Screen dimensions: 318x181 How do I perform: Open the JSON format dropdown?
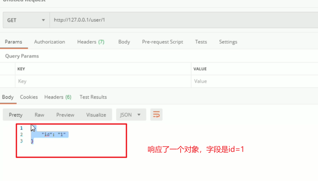tap(131, 115)
